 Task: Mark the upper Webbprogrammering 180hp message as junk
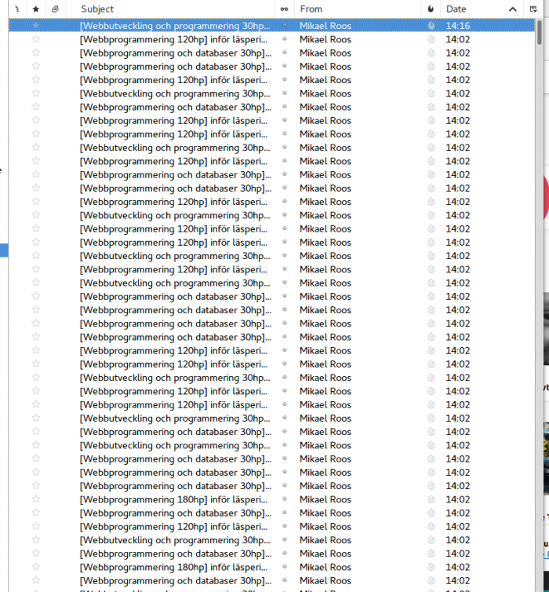click(x=431, y=499)
